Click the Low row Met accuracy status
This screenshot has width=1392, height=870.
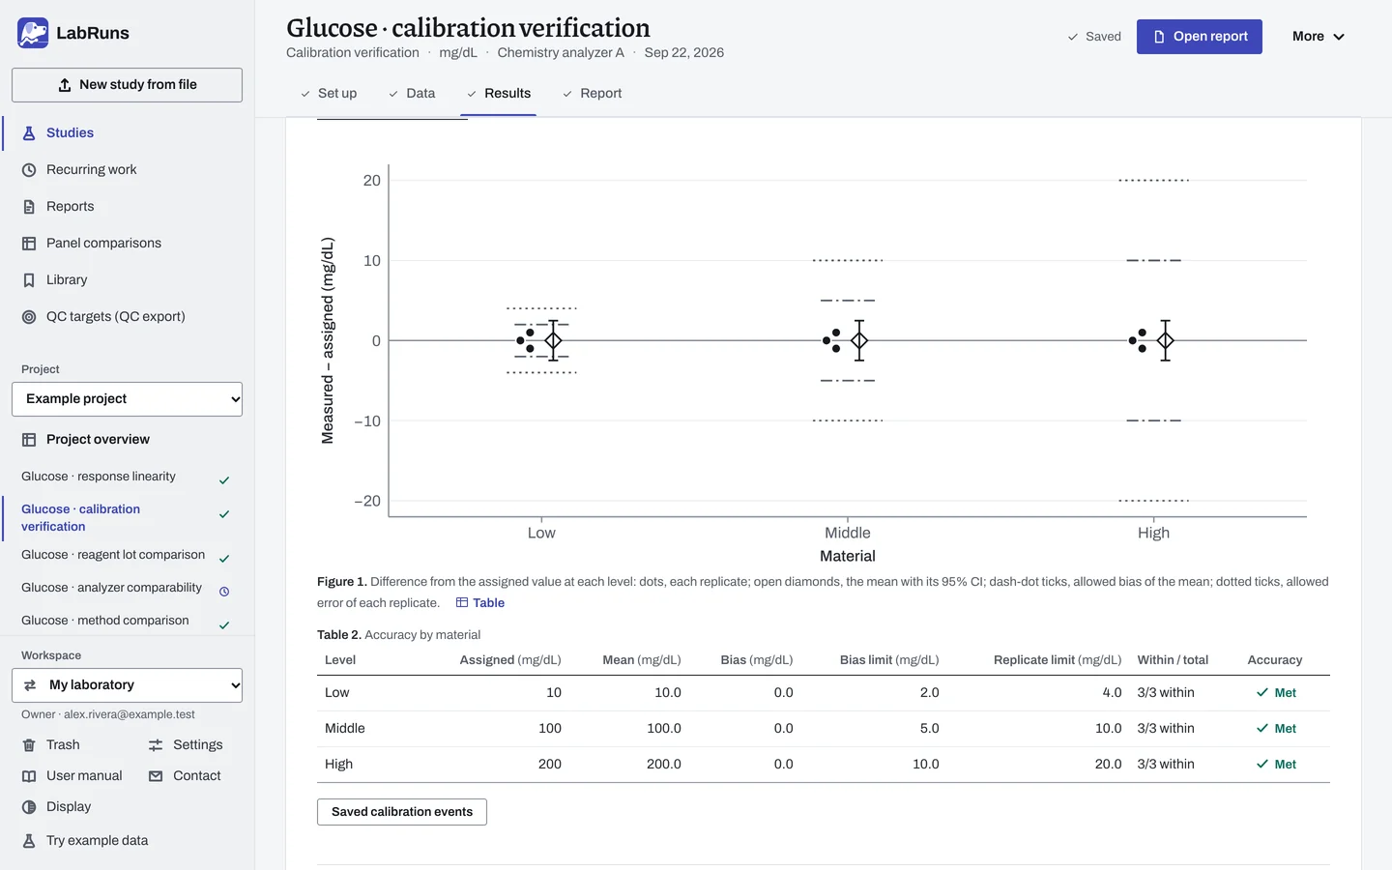pyautogui.click(x=1276, y=693)
